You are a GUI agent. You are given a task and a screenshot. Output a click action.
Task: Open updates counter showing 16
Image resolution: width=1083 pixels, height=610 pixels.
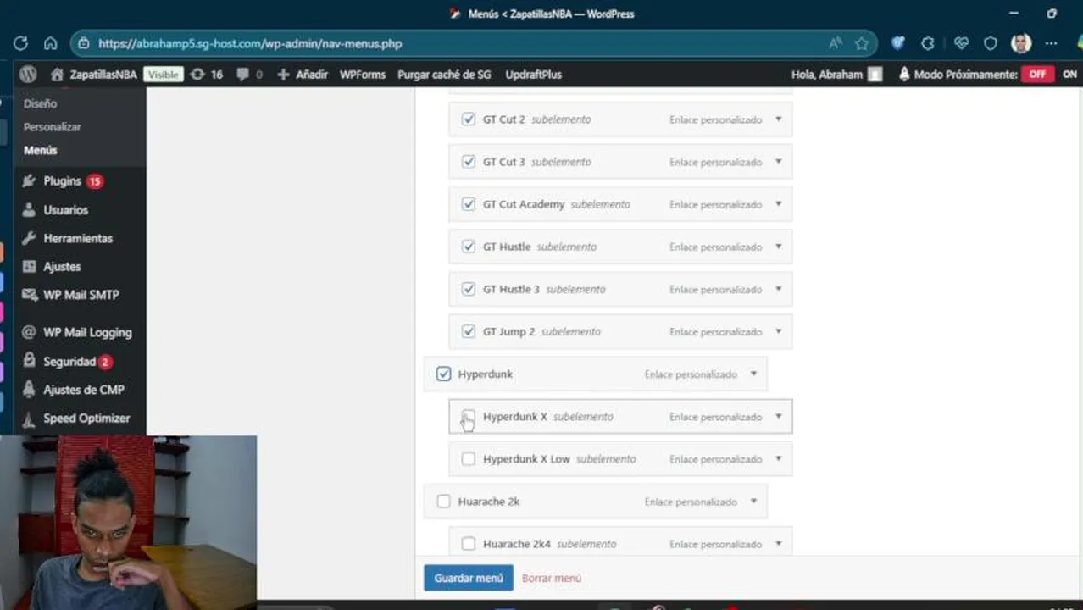coord(207,75)
